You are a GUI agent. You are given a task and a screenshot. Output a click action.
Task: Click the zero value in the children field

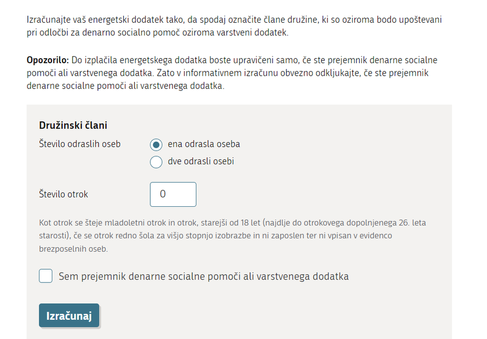(163, 194)
